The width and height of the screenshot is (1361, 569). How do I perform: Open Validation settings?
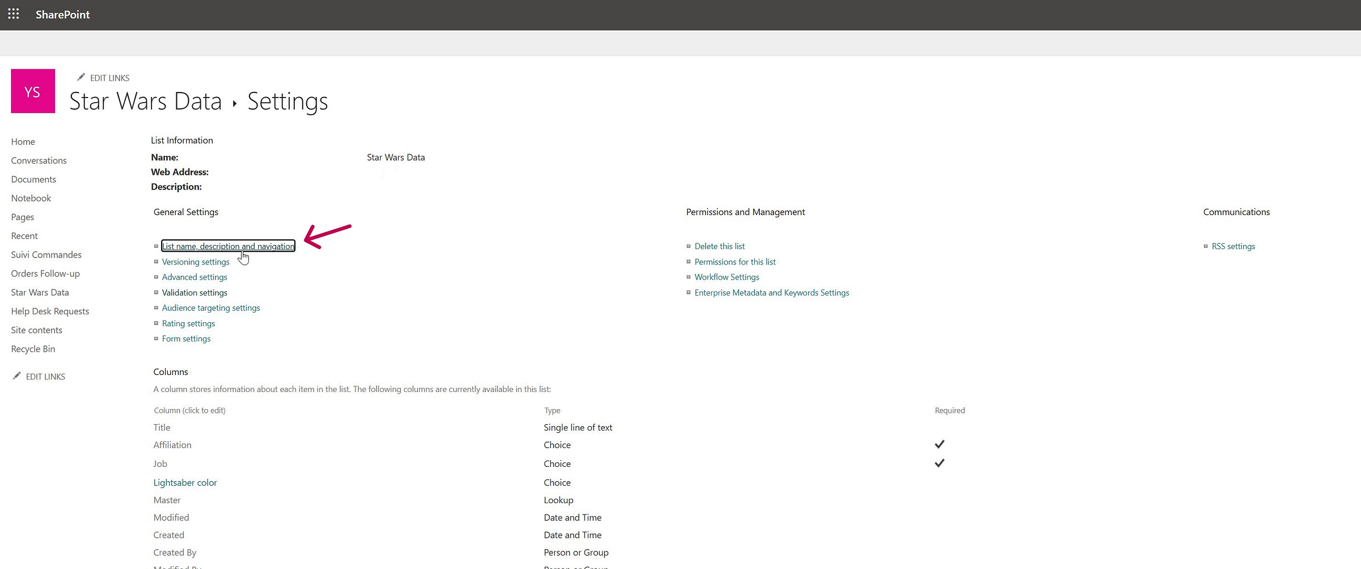[x=195, y=293]
